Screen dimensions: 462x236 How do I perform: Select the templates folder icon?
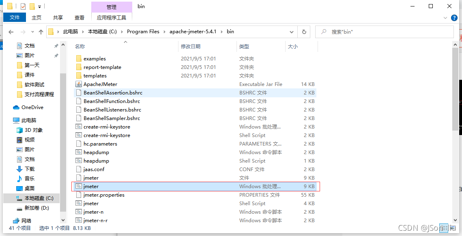pyautogui.click(x=79, y=76)
